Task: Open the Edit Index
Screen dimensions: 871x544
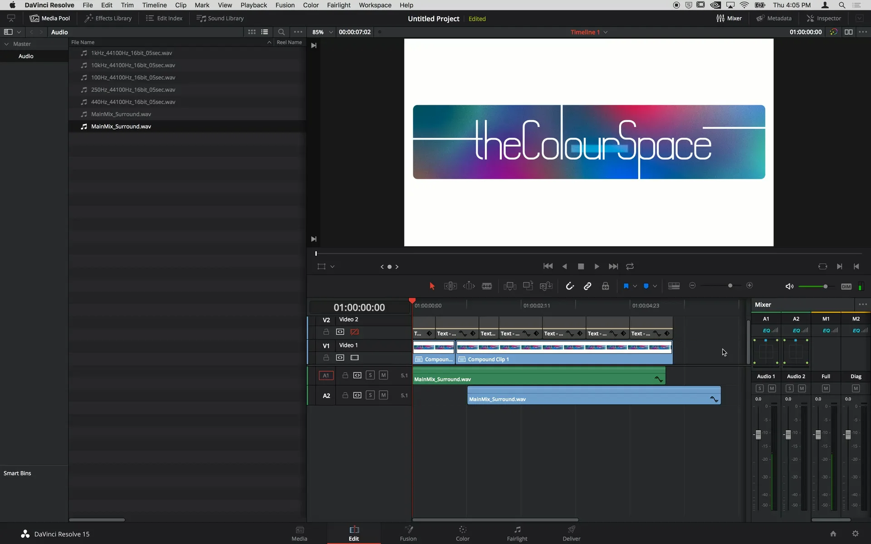Action: (x=164, y=18)
